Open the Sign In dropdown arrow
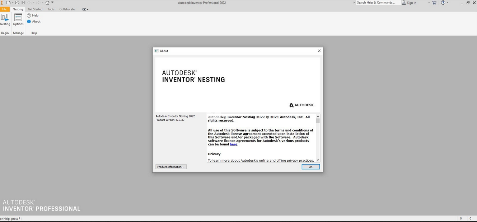The image size is (477, 222). click(429, 3)
